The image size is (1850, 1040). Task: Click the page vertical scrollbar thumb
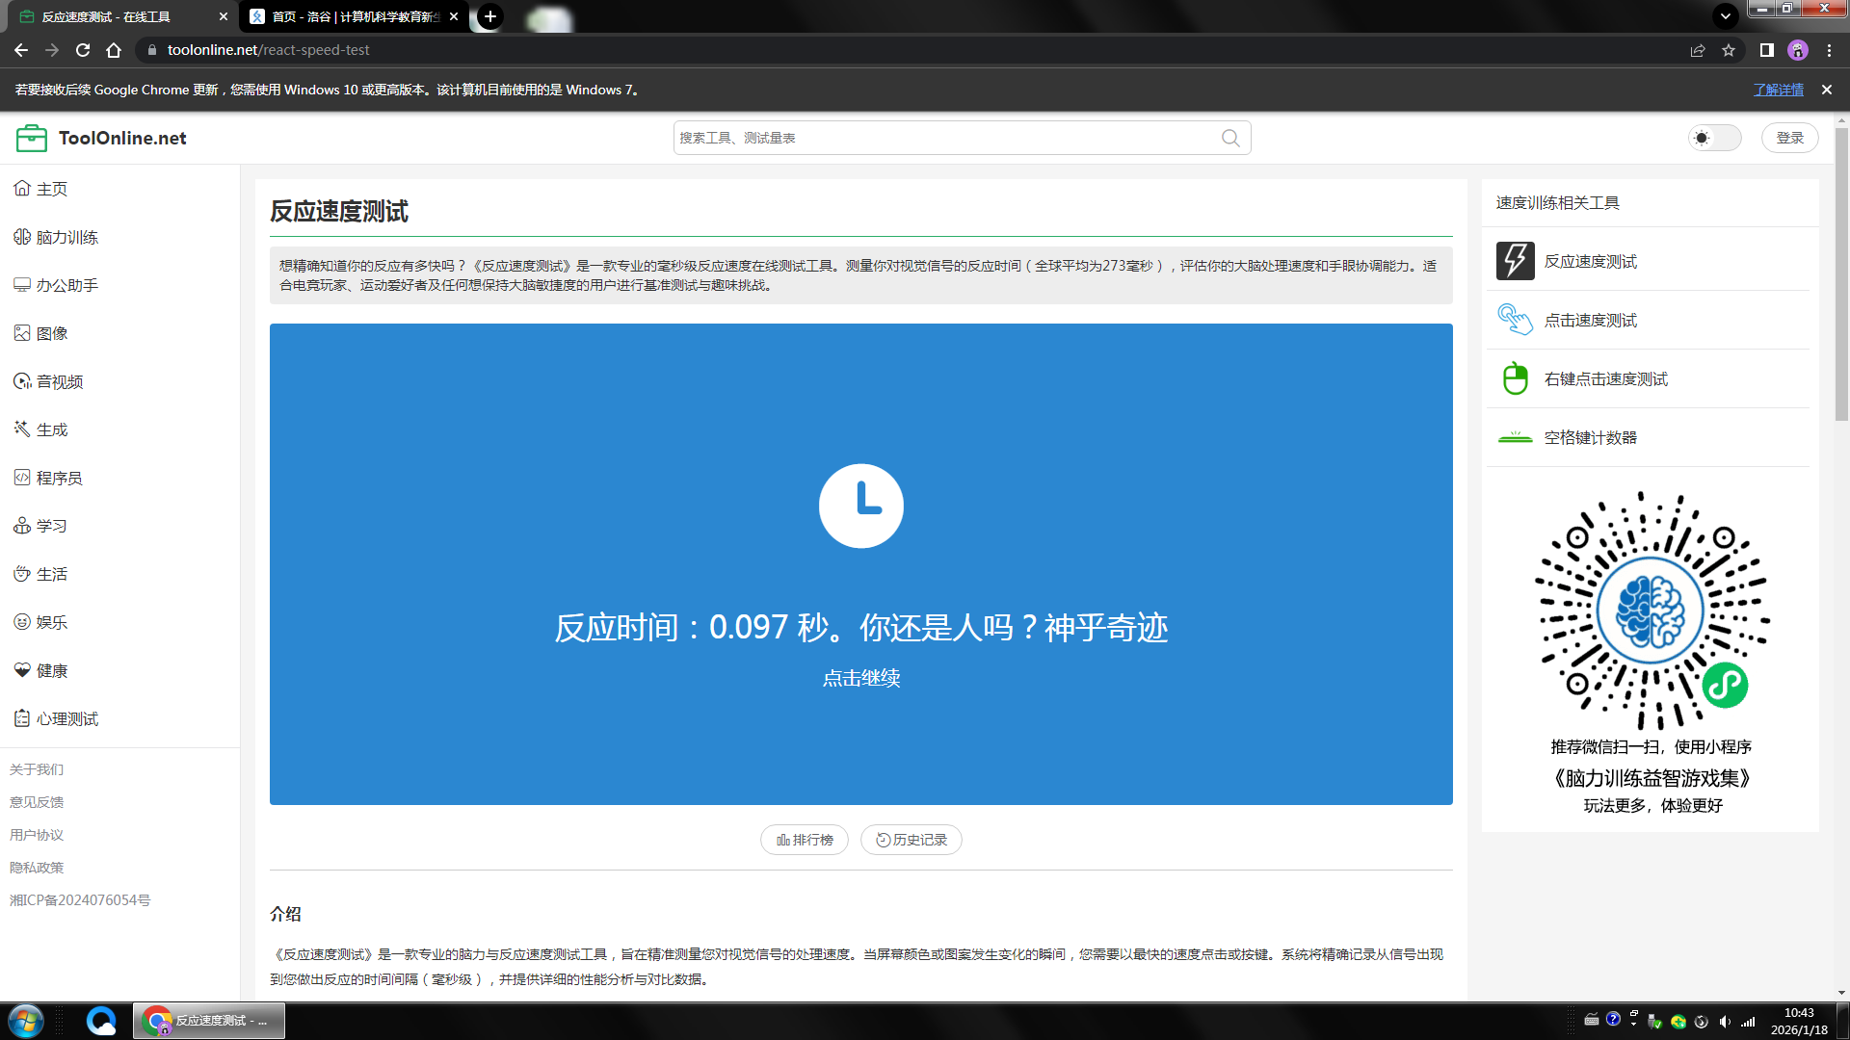point(1841,274)
